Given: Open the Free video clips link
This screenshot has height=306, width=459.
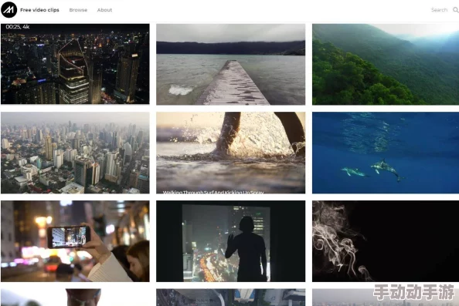Looking at the screenshot, I should point(39,10).
